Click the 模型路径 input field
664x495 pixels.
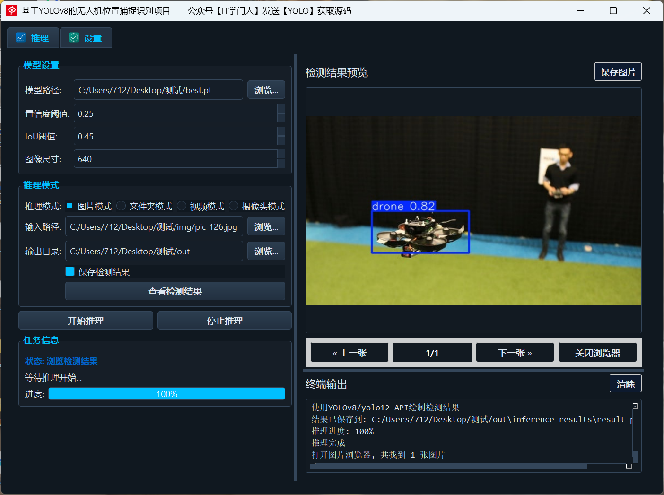(158, 90)
